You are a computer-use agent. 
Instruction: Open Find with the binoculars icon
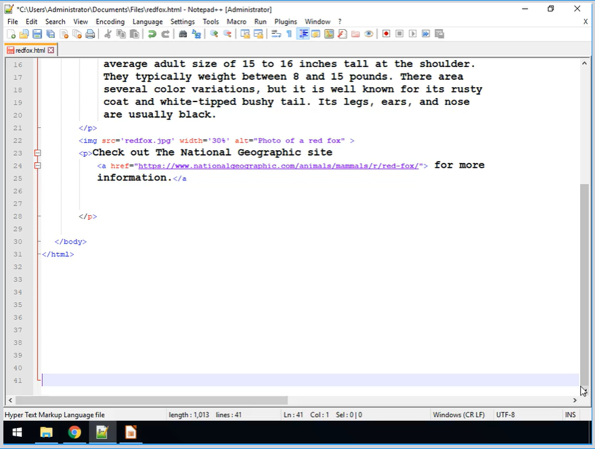(183, 34)
